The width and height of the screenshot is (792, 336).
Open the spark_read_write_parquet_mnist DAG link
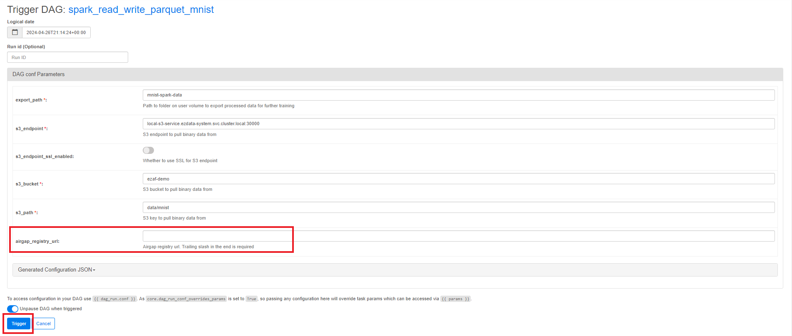(141, 10)
